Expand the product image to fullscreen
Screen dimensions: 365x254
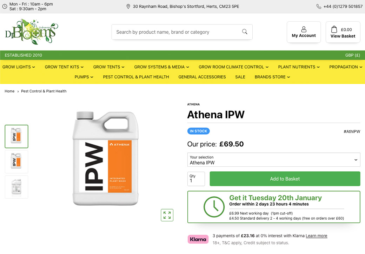[x=167, y=215]
